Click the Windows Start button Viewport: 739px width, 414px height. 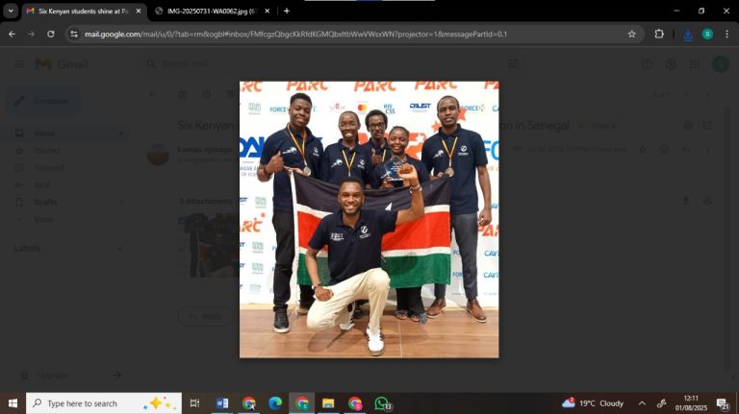point(13,403)
